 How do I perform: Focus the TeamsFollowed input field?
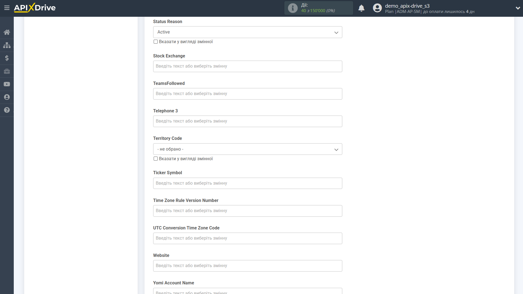(247, 94)
